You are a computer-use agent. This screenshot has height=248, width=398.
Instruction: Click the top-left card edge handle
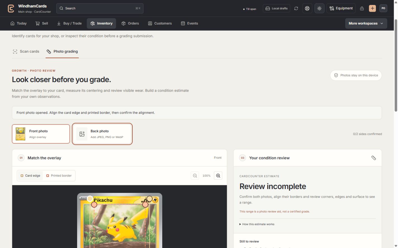[90, 199]
